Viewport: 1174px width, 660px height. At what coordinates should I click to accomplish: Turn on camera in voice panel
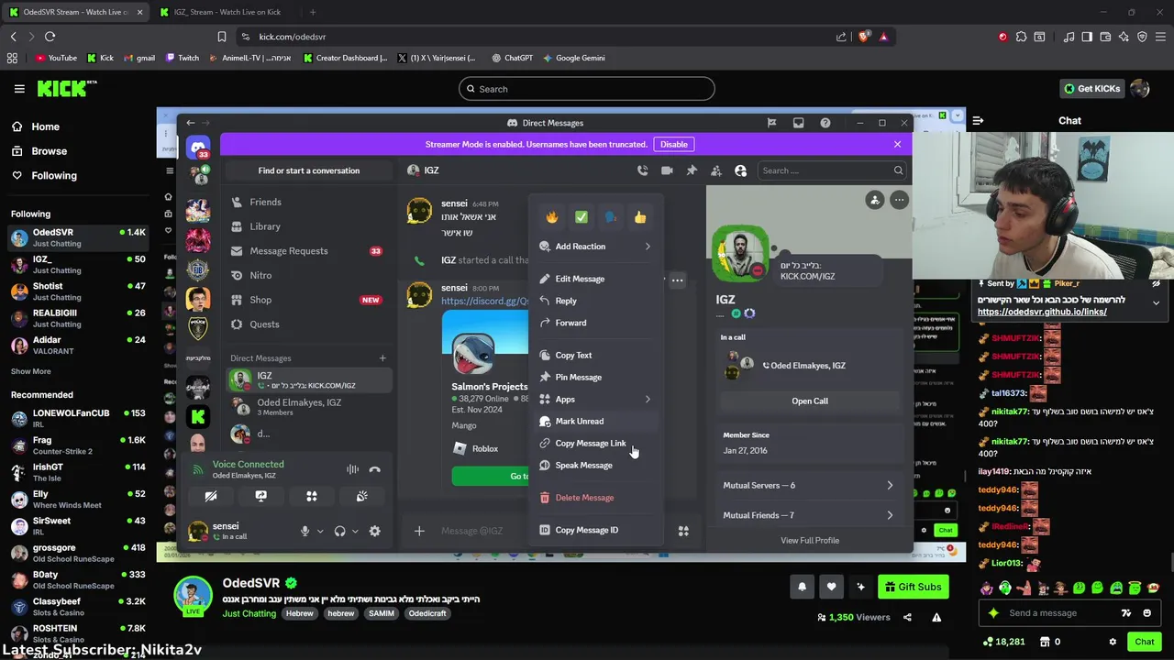(x=211, y=496)
